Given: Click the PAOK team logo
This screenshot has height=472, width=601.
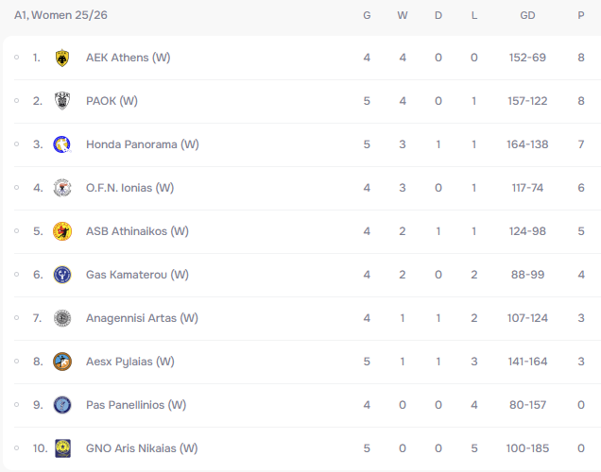Looking at the screenshot, I should (x=62, y=101).
